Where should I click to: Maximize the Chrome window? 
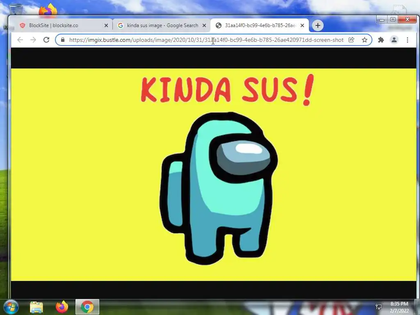(393, 20)
